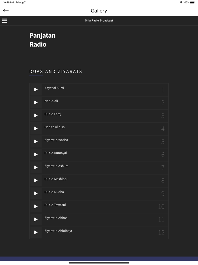Select the list row for Dua-e-Nudba
The width and height of the screenshot is (198, 265).
tap(99, 194)
